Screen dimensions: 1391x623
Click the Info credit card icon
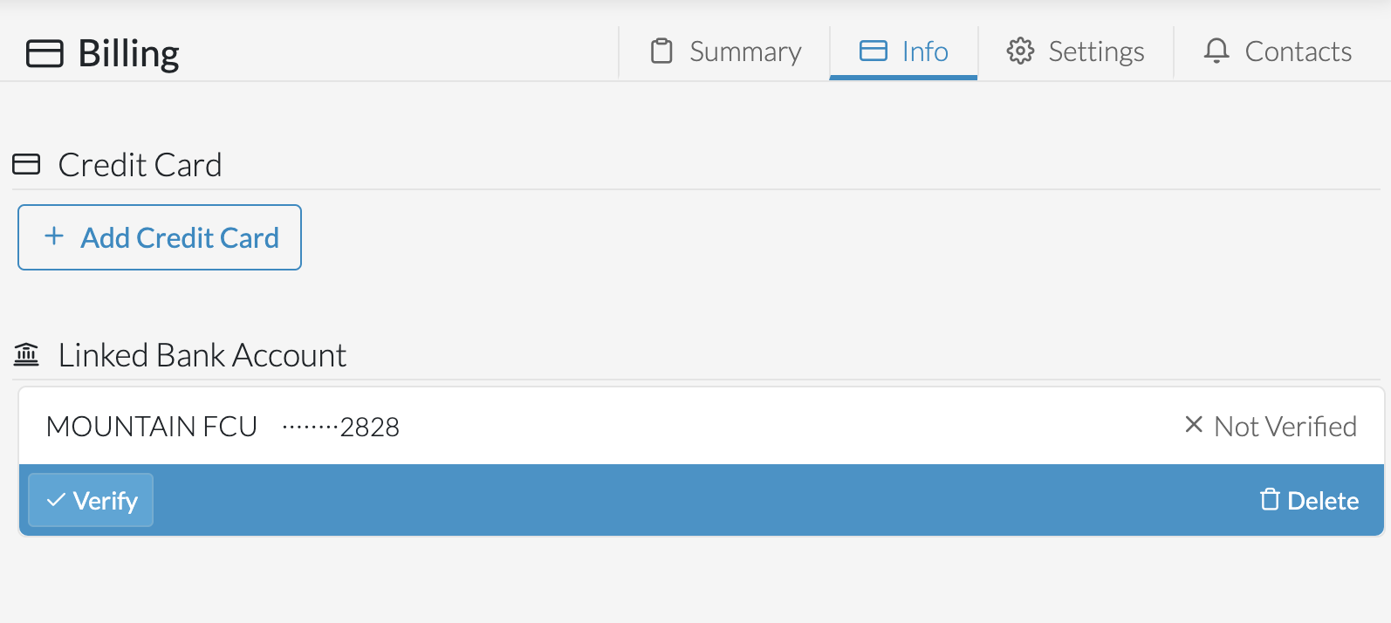(x=872, y=51)
